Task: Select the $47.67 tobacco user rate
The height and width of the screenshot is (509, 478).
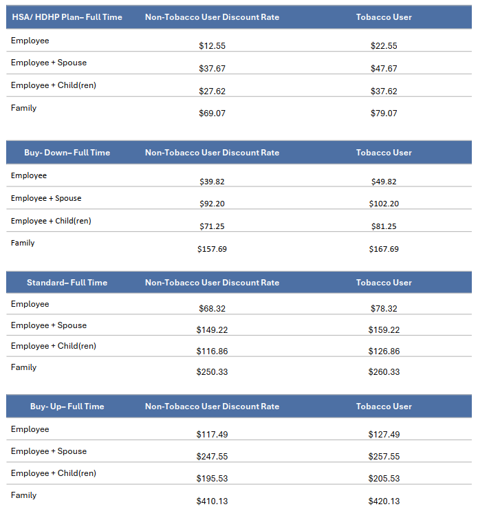Action: 384,69
